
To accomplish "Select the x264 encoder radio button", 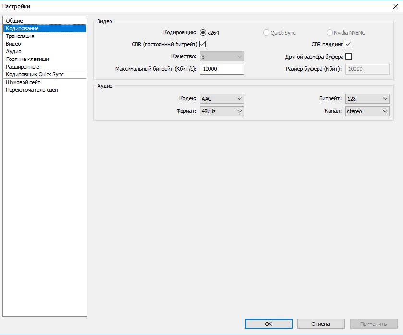I will 203,33.
